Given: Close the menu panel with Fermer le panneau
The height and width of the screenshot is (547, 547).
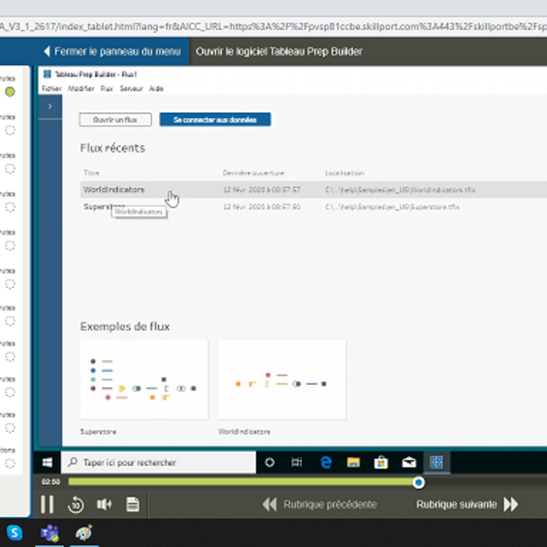Looking at the screenshot, I should pyautogui.click(x=112, y=52).
